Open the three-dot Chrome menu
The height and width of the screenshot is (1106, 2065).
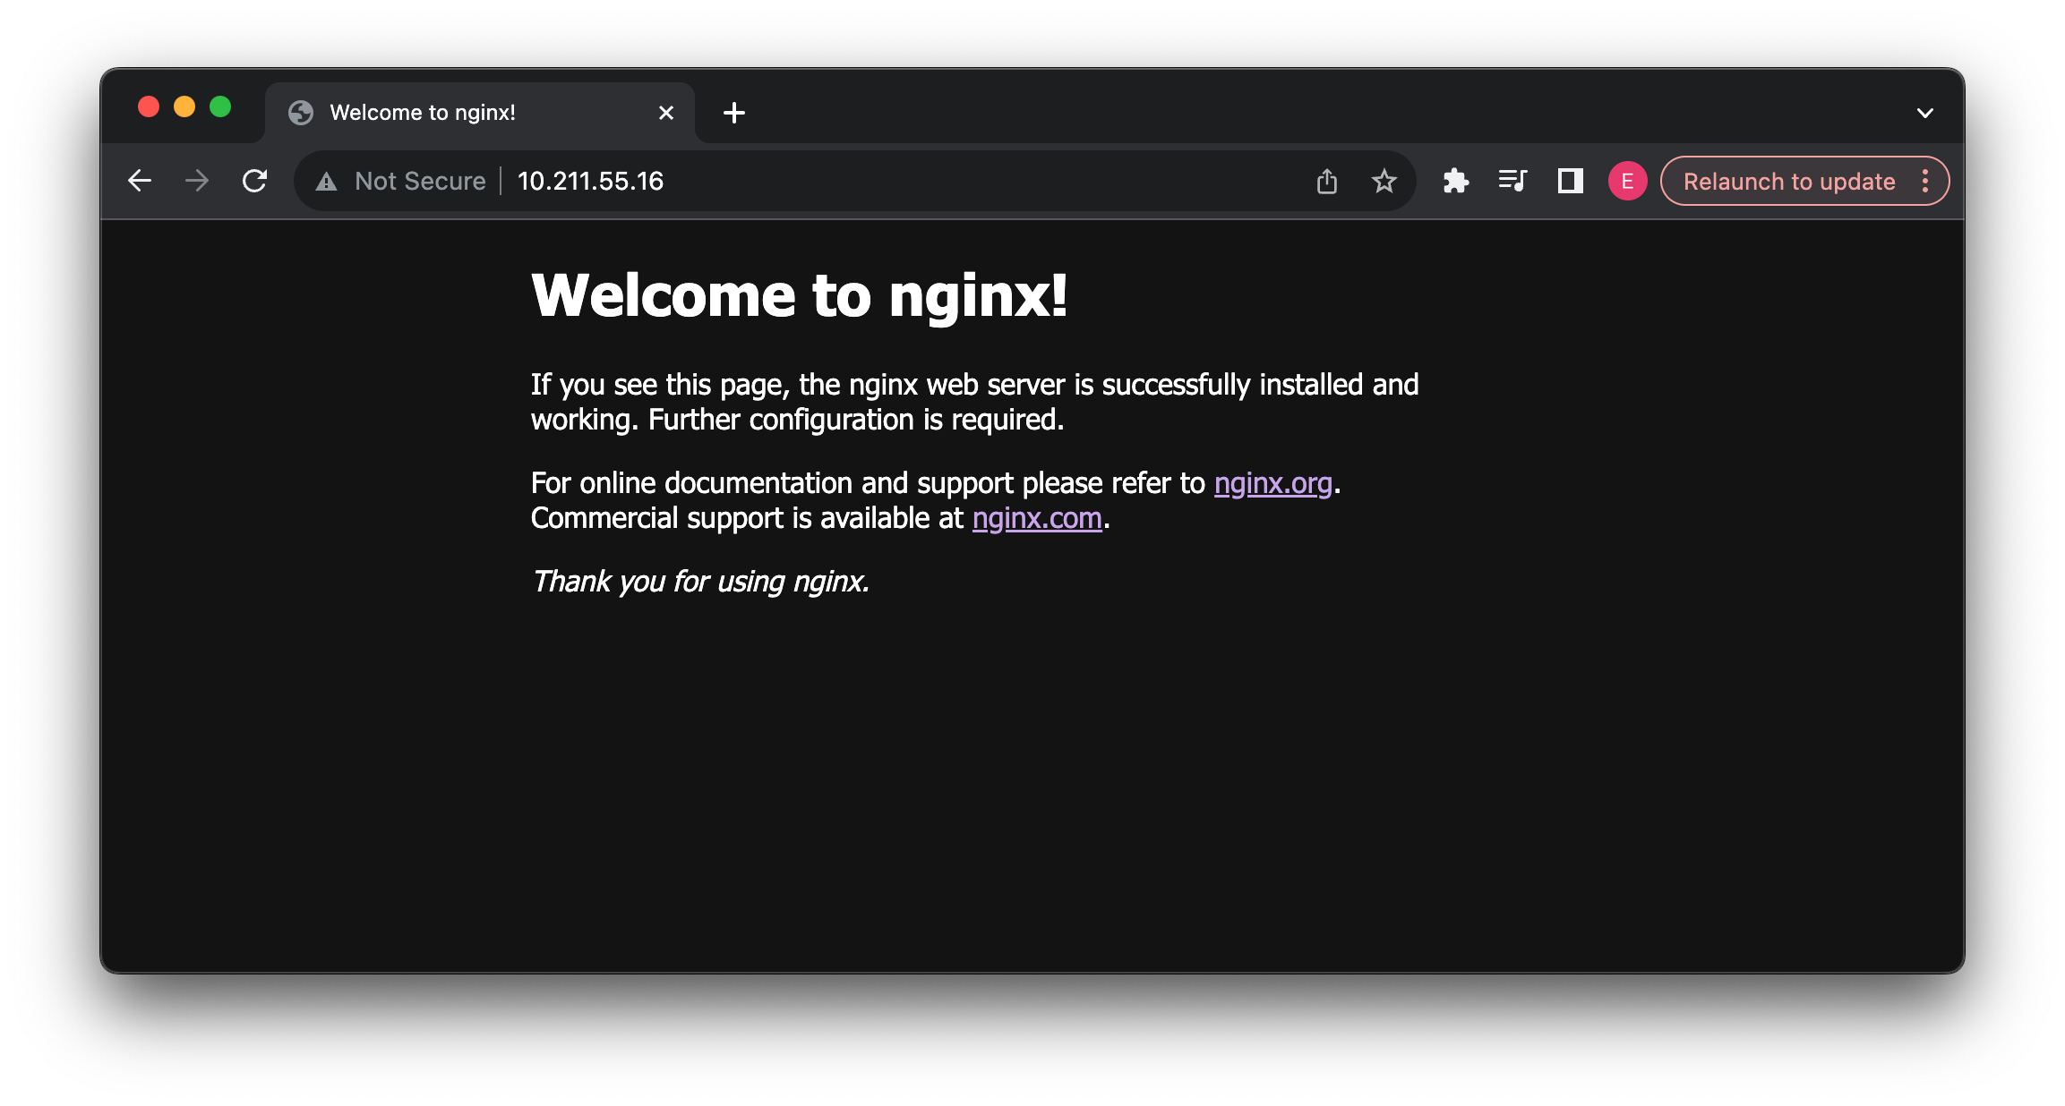click(1925, 182)
